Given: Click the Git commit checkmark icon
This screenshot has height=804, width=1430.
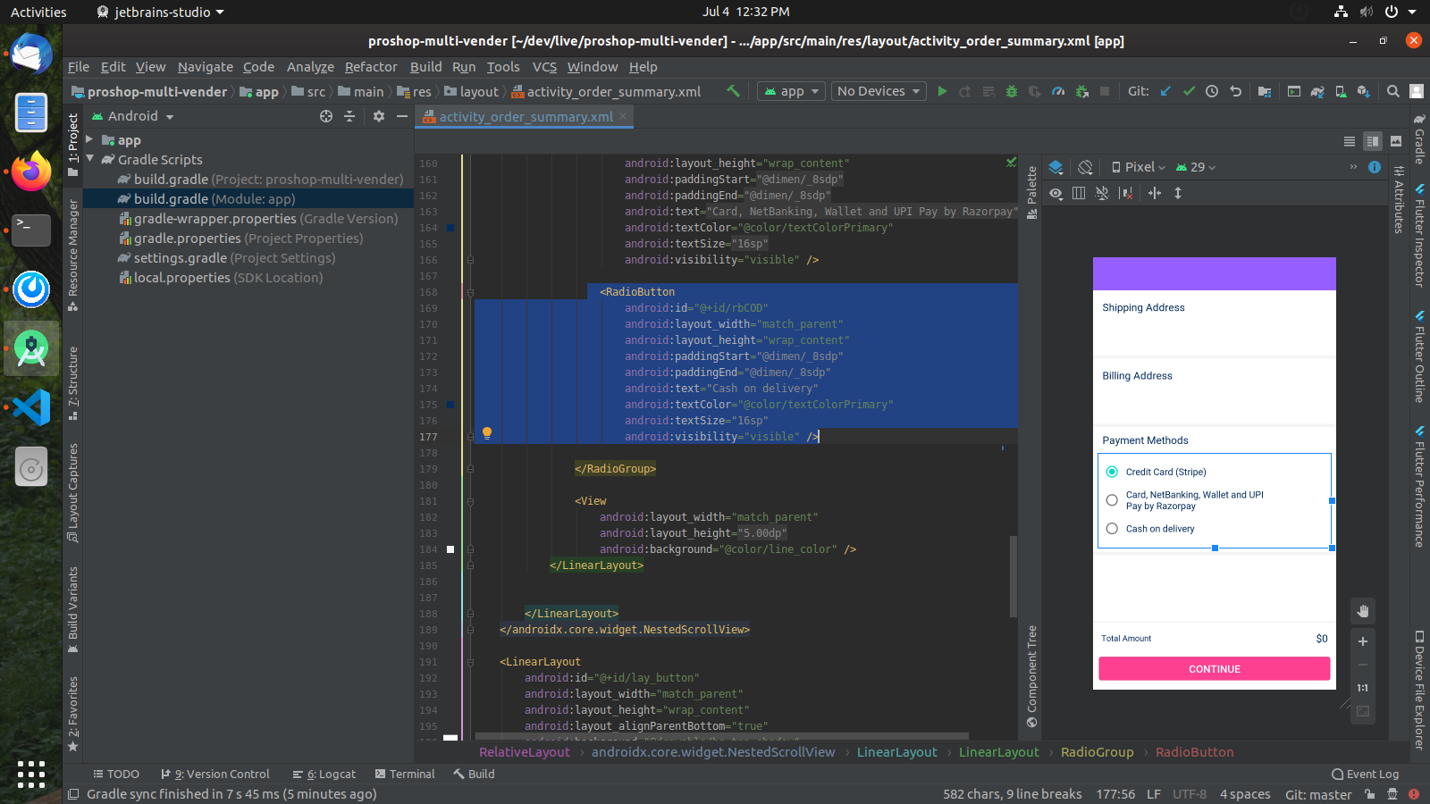Looking at the screenshot, I should point(1189,91).
